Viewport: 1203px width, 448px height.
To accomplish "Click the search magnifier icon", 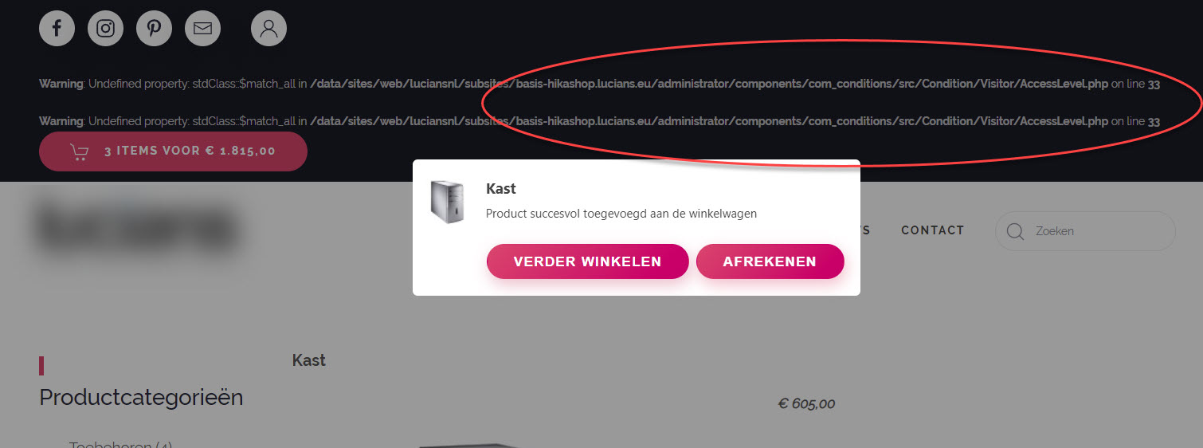I will click(1015, 231).
